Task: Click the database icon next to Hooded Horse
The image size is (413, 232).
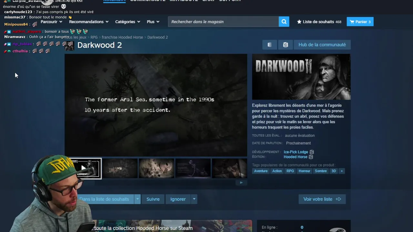Action: tap(311, 157)
